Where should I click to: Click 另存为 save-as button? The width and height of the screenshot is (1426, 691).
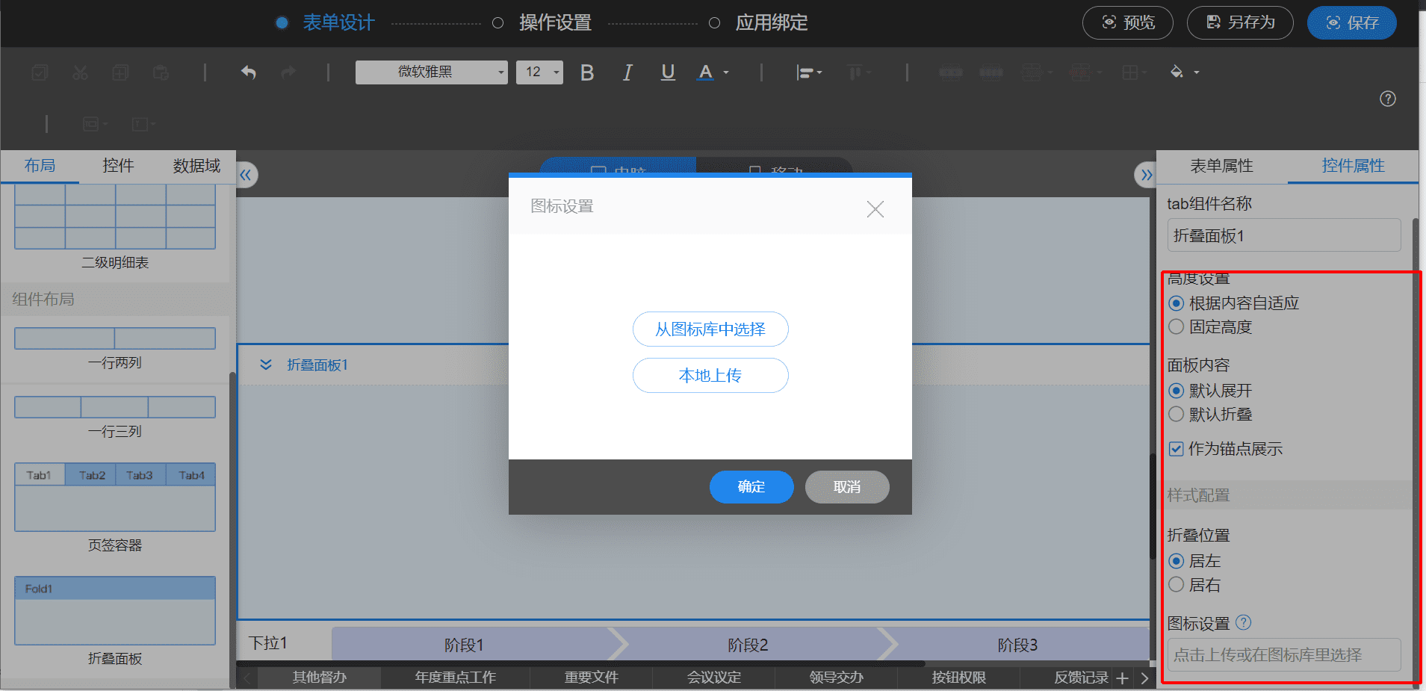(1241, 23)
